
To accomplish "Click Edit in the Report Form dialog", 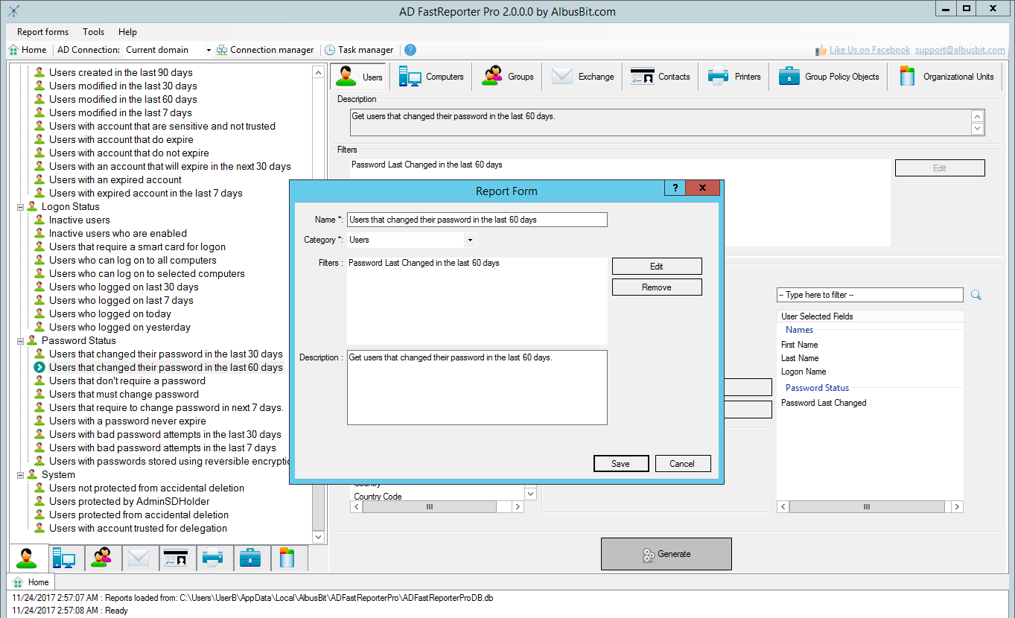I will [x=657, y=266].
